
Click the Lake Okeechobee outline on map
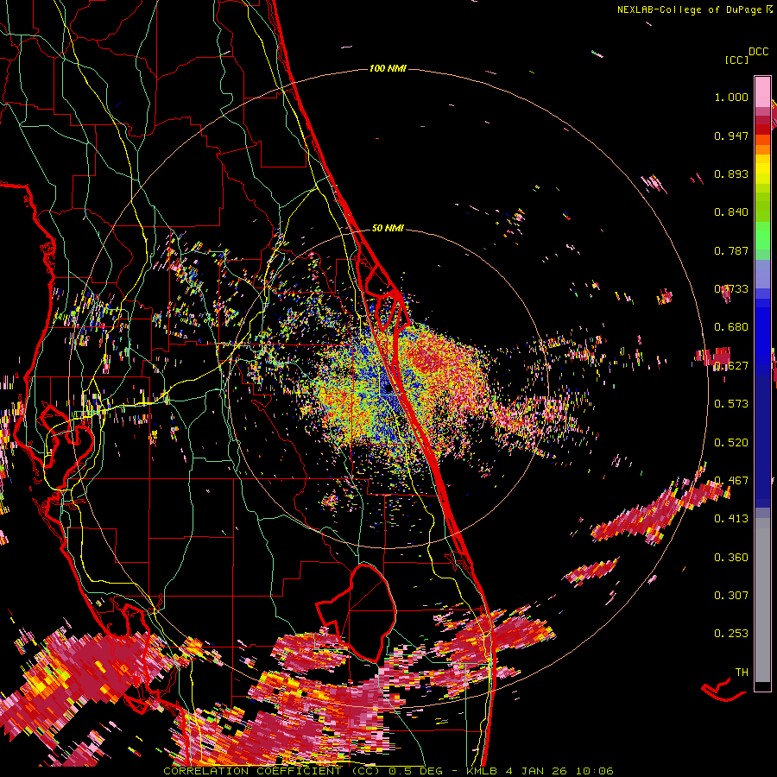(357, 612)
